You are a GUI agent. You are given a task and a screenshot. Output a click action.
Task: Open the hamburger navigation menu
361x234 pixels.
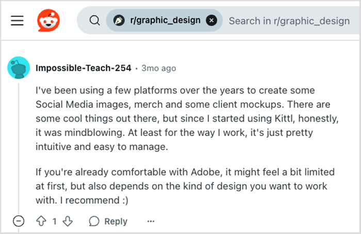pos(18,21)
